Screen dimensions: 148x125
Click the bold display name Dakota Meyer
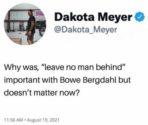coord(93,17)
